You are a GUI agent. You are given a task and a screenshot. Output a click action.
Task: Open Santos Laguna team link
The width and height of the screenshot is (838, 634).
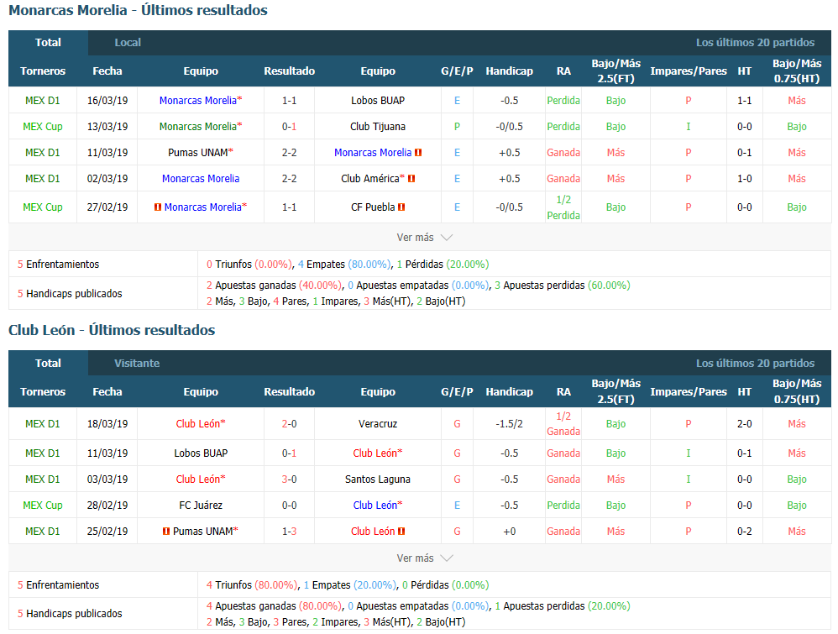pyautogui.click(x=378, y=479)
